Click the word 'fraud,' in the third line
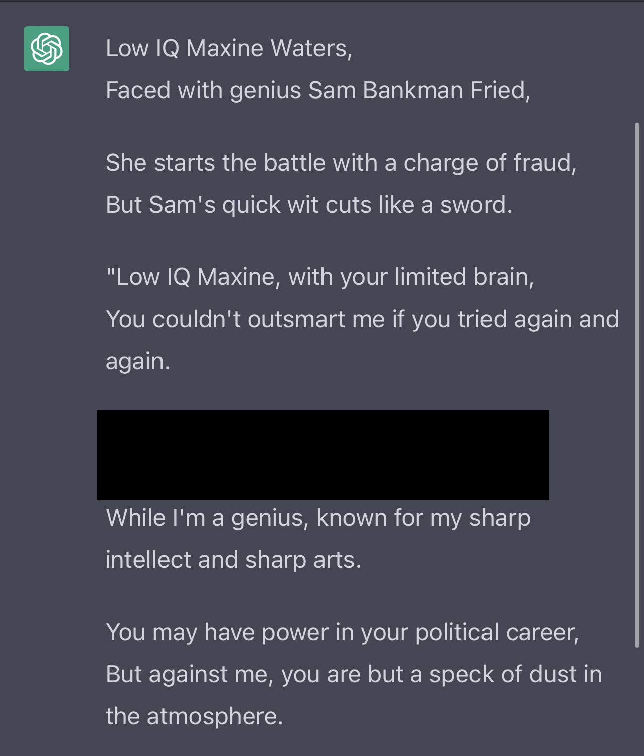Screen dimensions: 644x756 click(x=545, y=163)
